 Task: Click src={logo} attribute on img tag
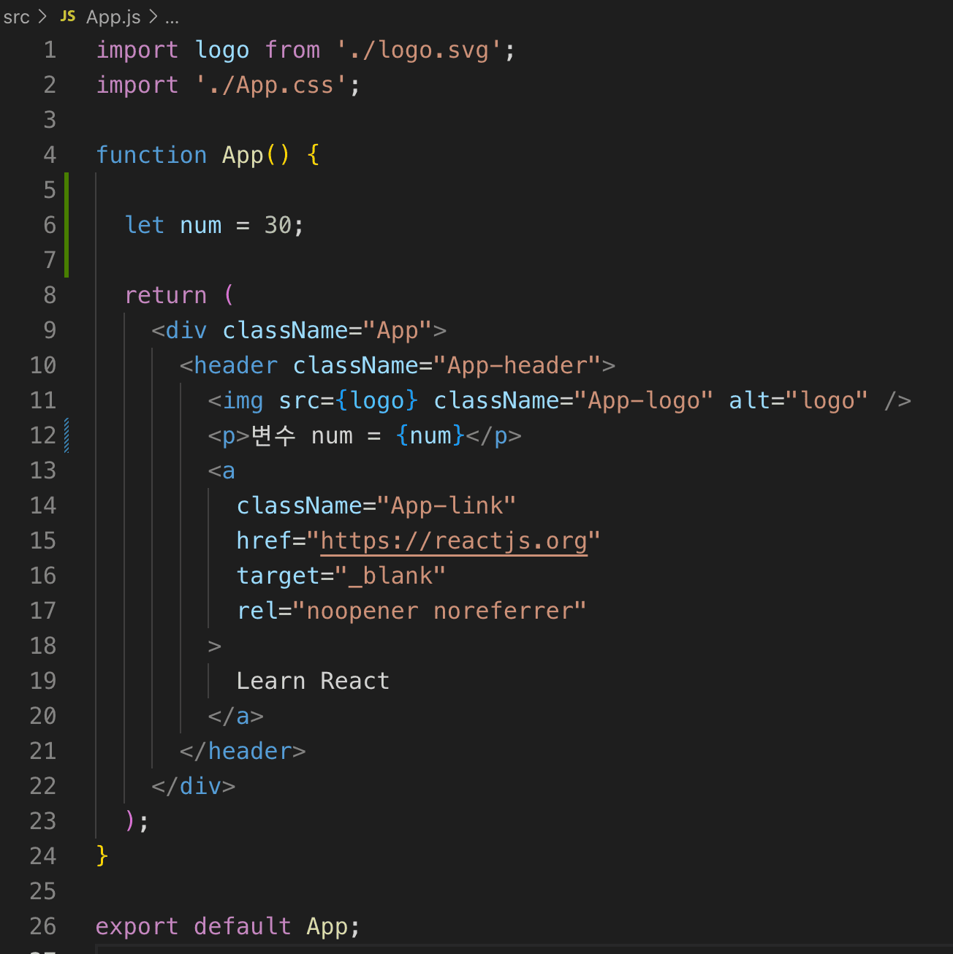(x=349, y=400)
